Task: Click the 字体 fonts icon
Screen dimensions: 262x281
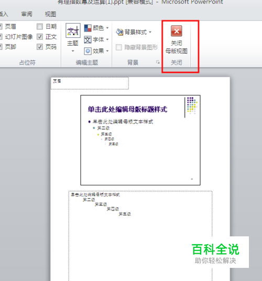Action: (x=88, y=39)
